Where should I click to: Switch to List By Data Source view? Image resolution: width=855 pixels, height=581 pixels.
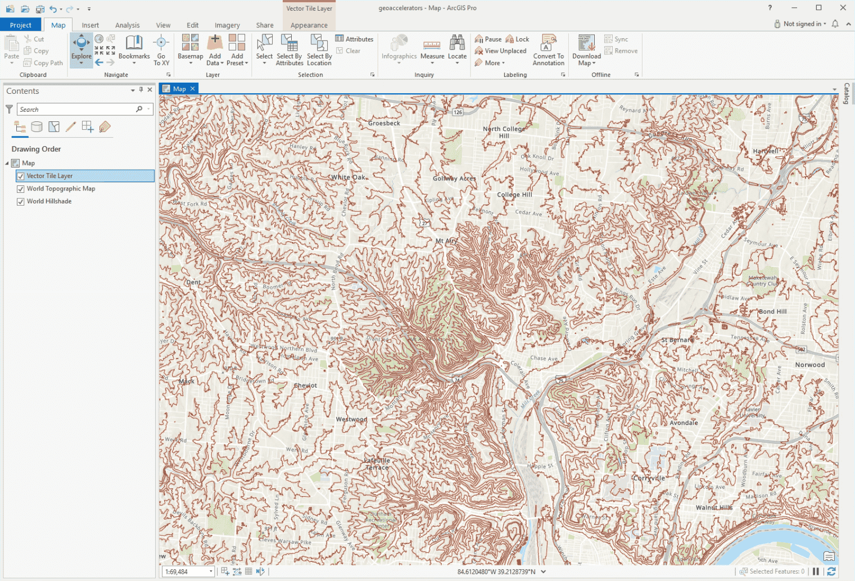click(x=37, y=127)
